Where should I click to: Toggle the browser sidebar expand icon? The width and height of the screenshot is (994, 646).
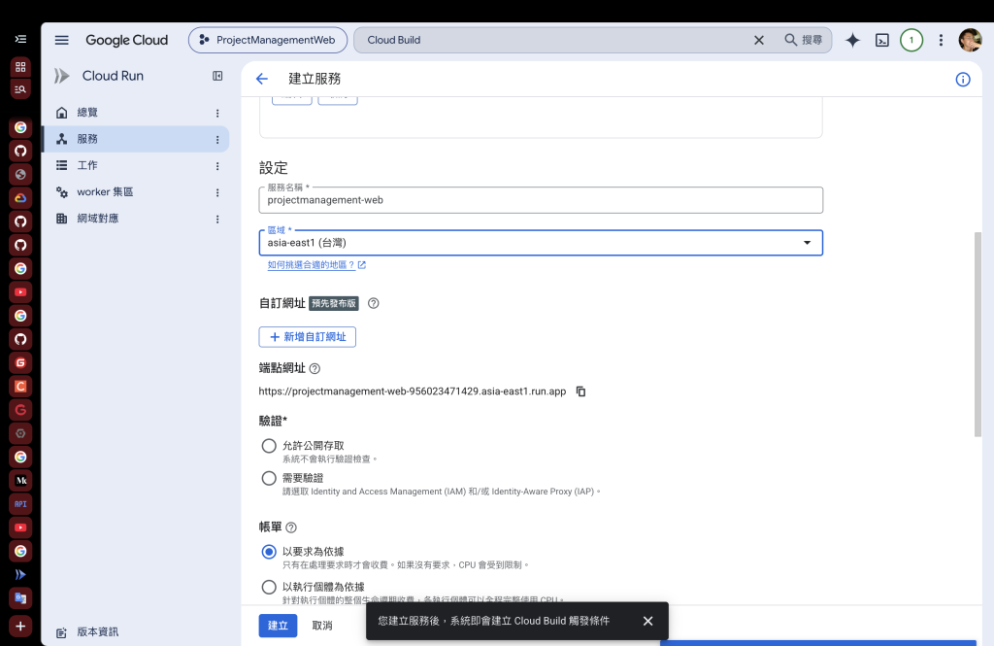20,40
